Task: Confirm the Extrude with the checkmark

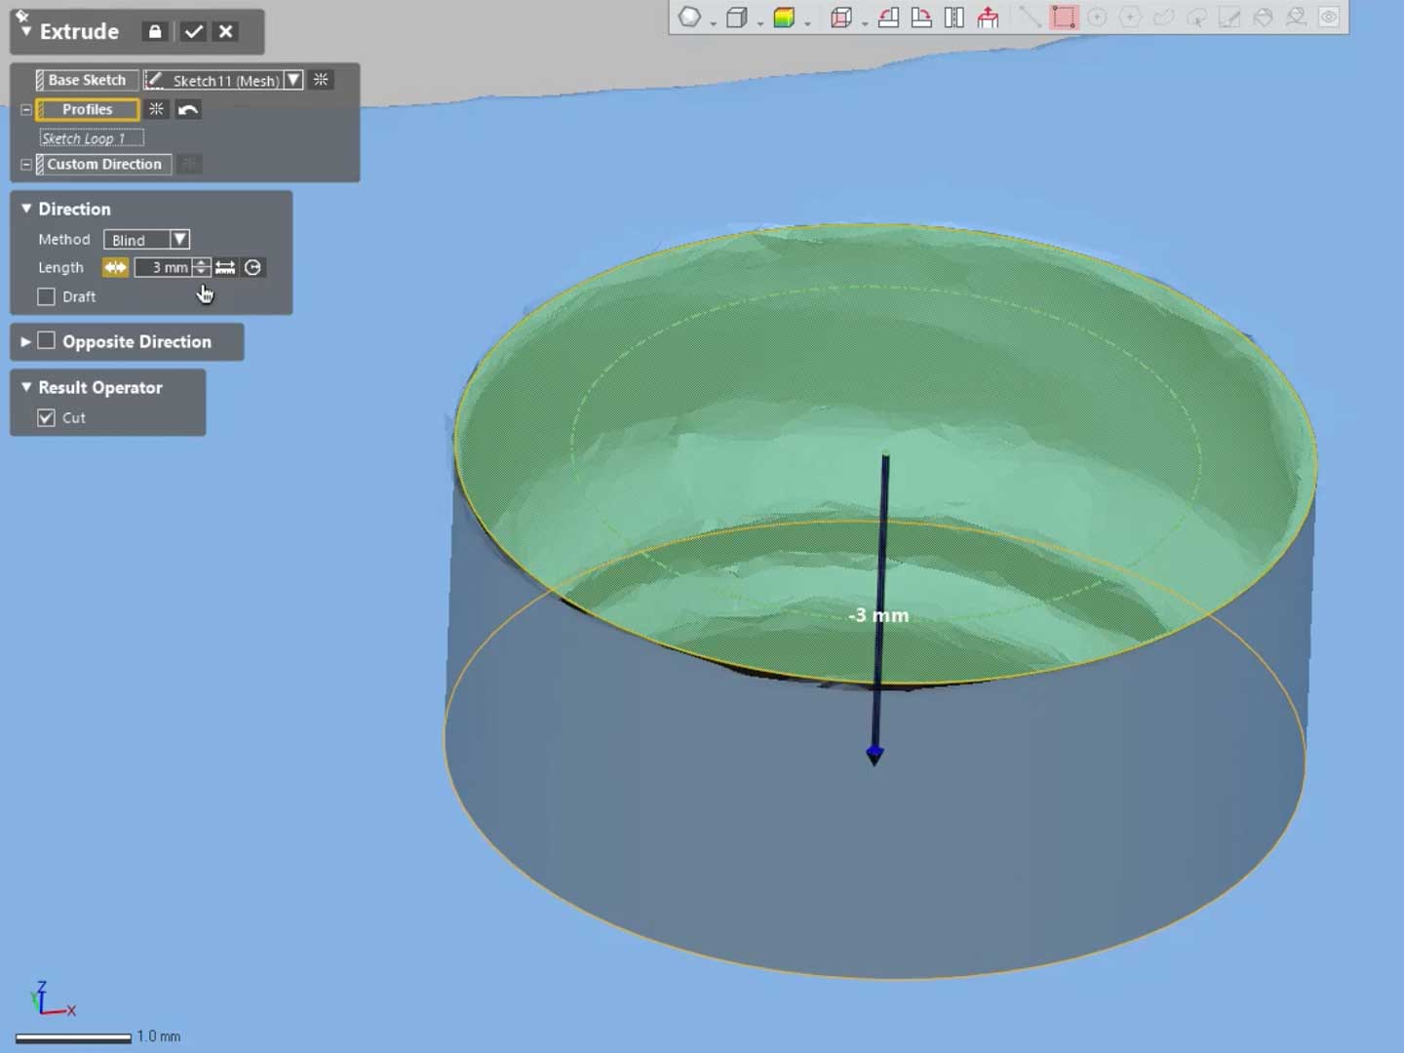Action: pos(192,31)
